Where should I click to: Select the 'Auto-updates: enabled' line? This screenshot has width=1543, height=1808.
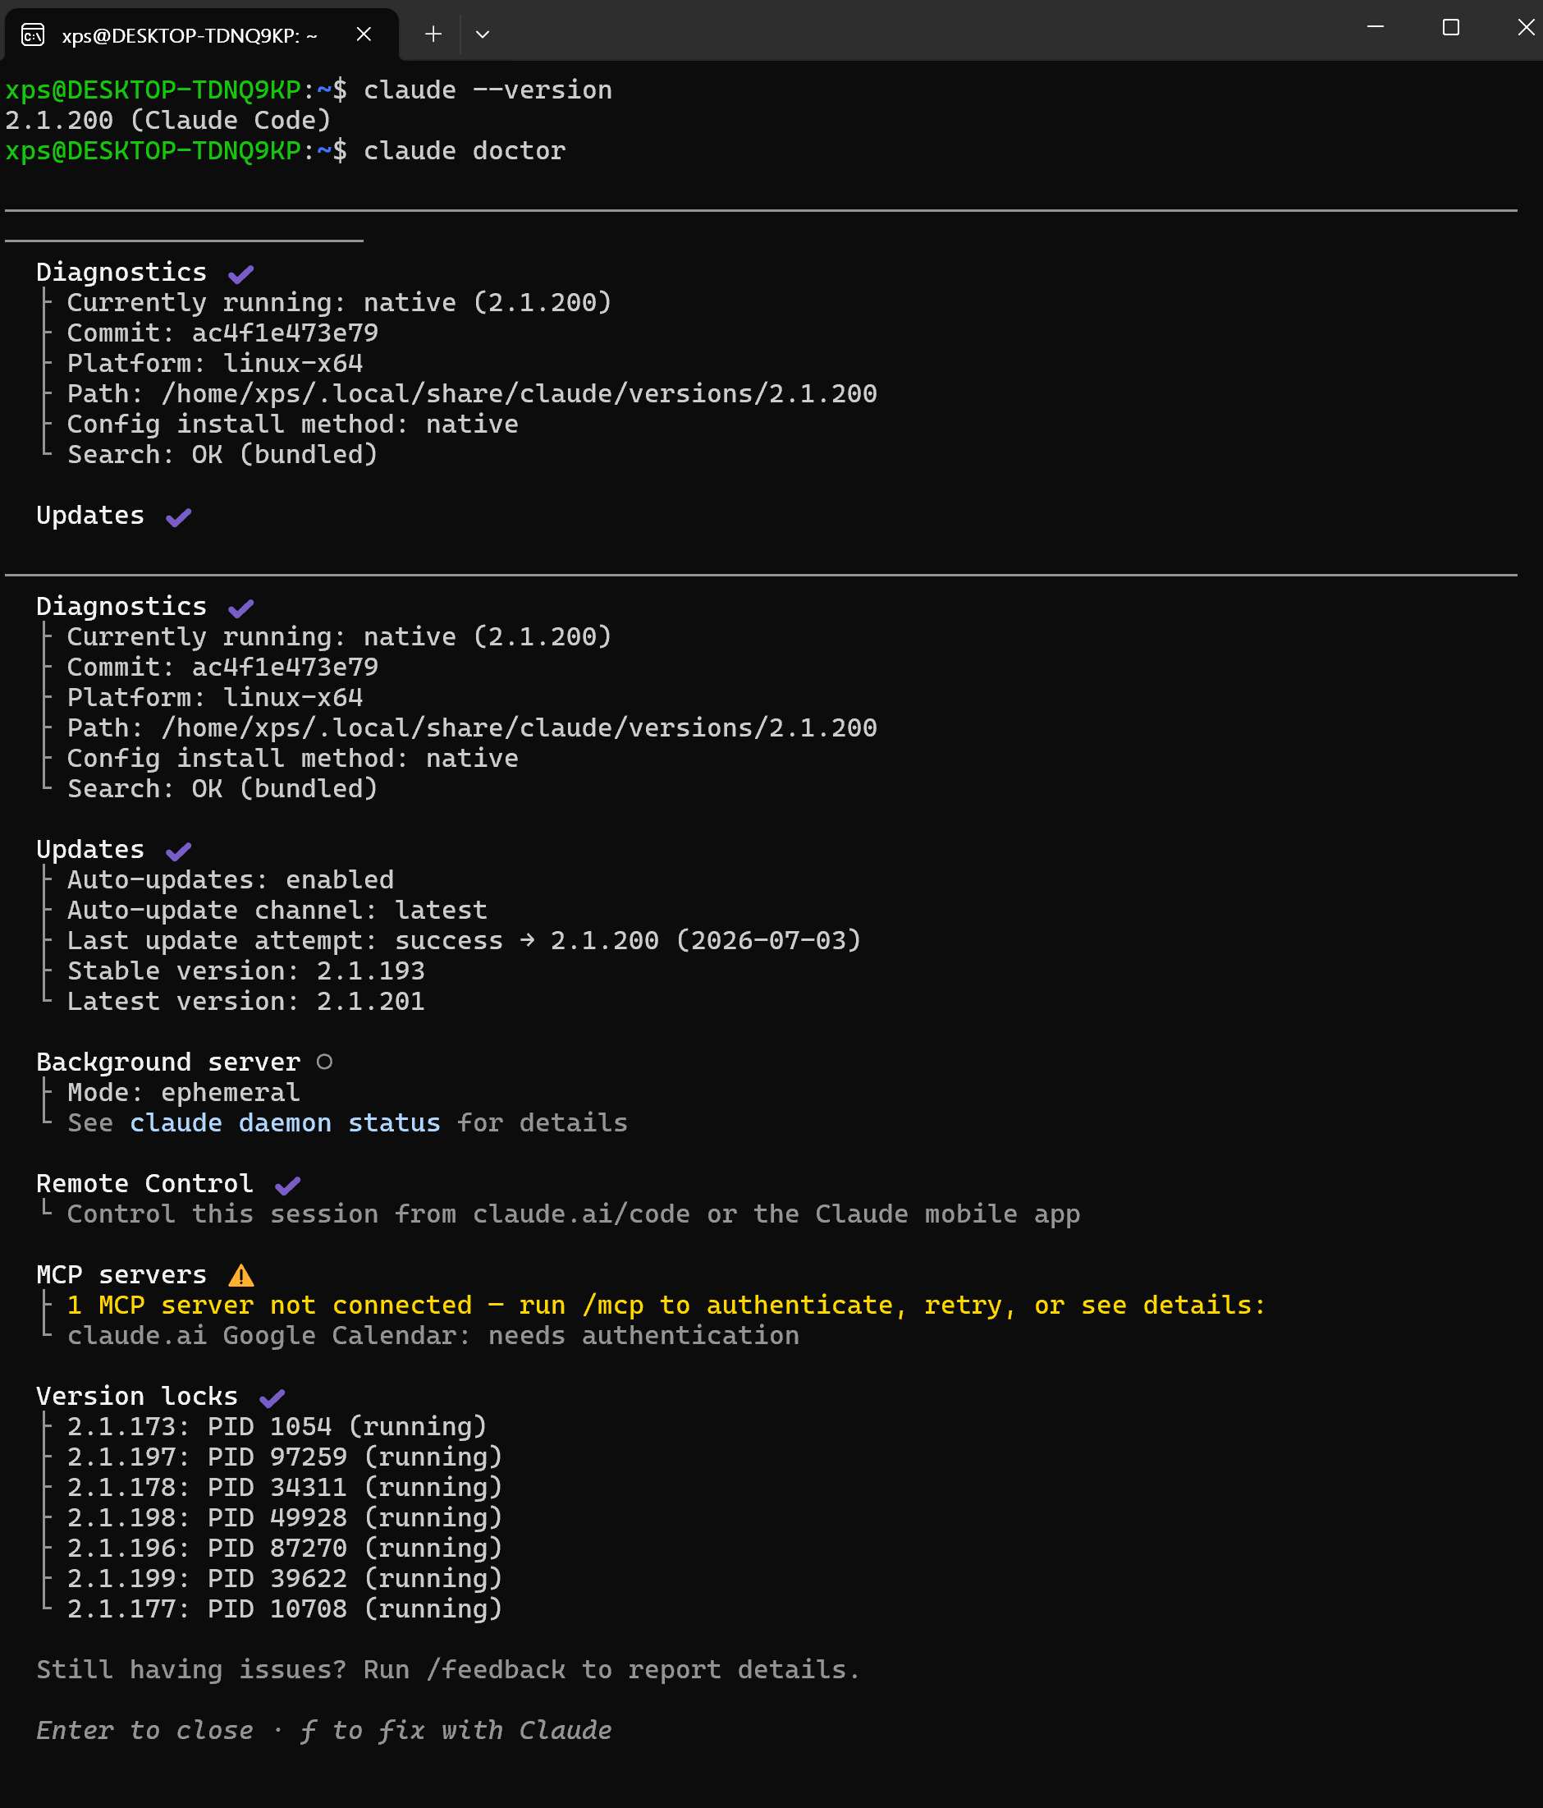point(231,879)
